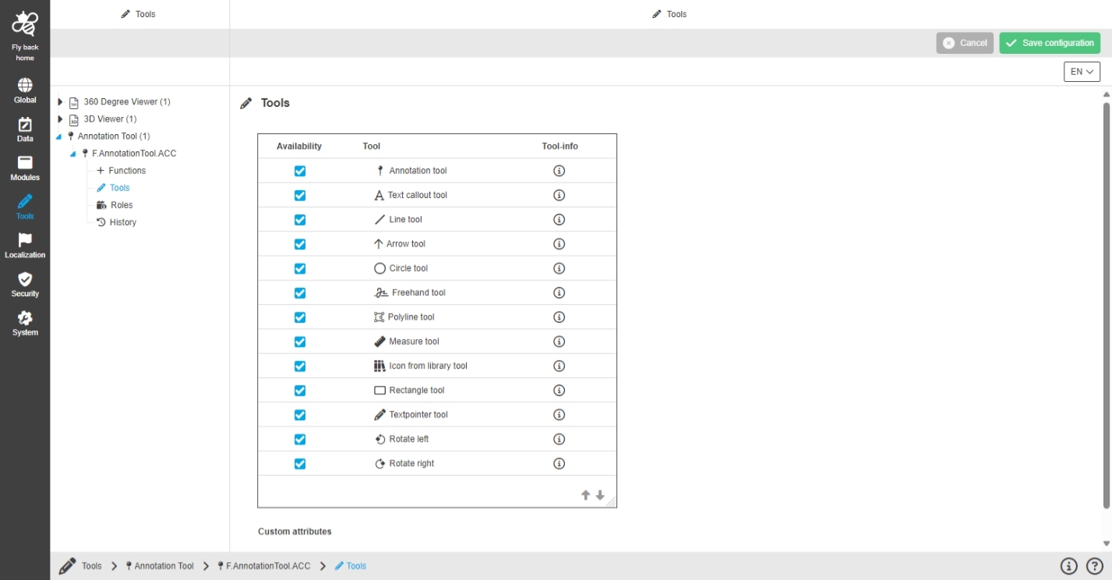Open History in the tree
The width and height of the screenshot is (1112, 580).
(122, 222)
